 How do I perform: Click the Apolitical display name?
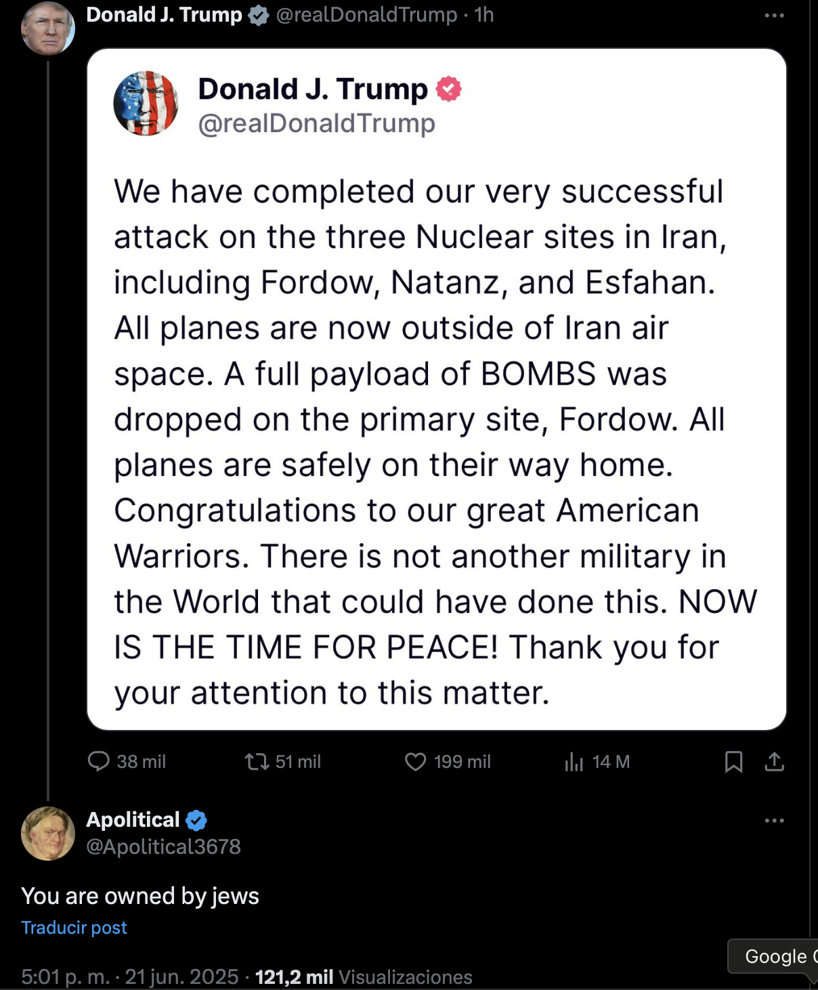(x=133, y=820)
